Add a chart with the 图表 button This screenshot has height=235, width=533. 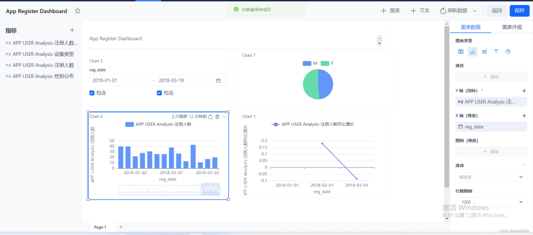390,11
